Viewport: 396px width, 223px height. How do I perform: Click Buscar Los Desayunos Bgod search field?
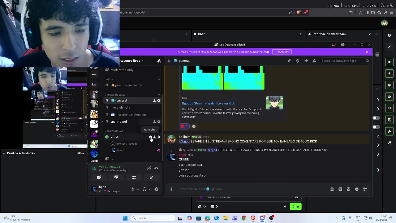coord(345,61)
